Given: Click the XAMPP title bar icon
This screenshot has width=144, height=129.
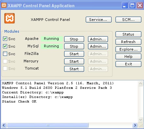Looking at the screenshot, I should (4, 5).
